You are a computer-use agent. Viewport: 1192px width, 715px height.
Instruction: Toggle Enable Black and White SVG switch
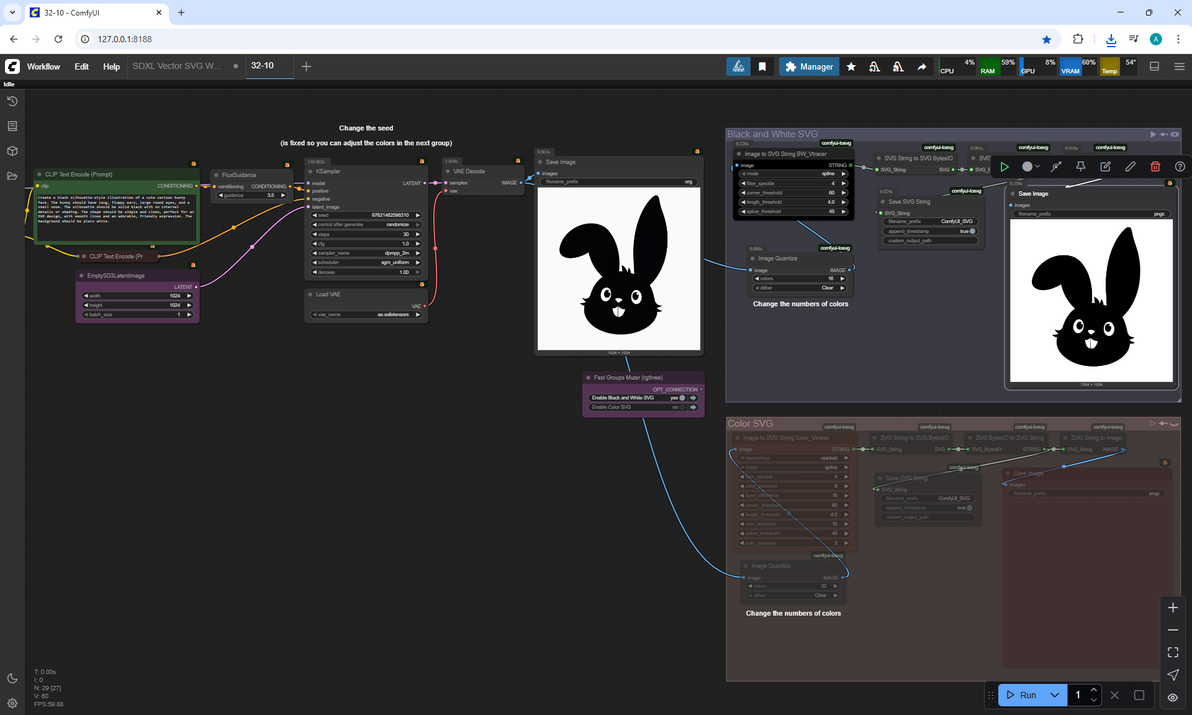coord(682,398)
